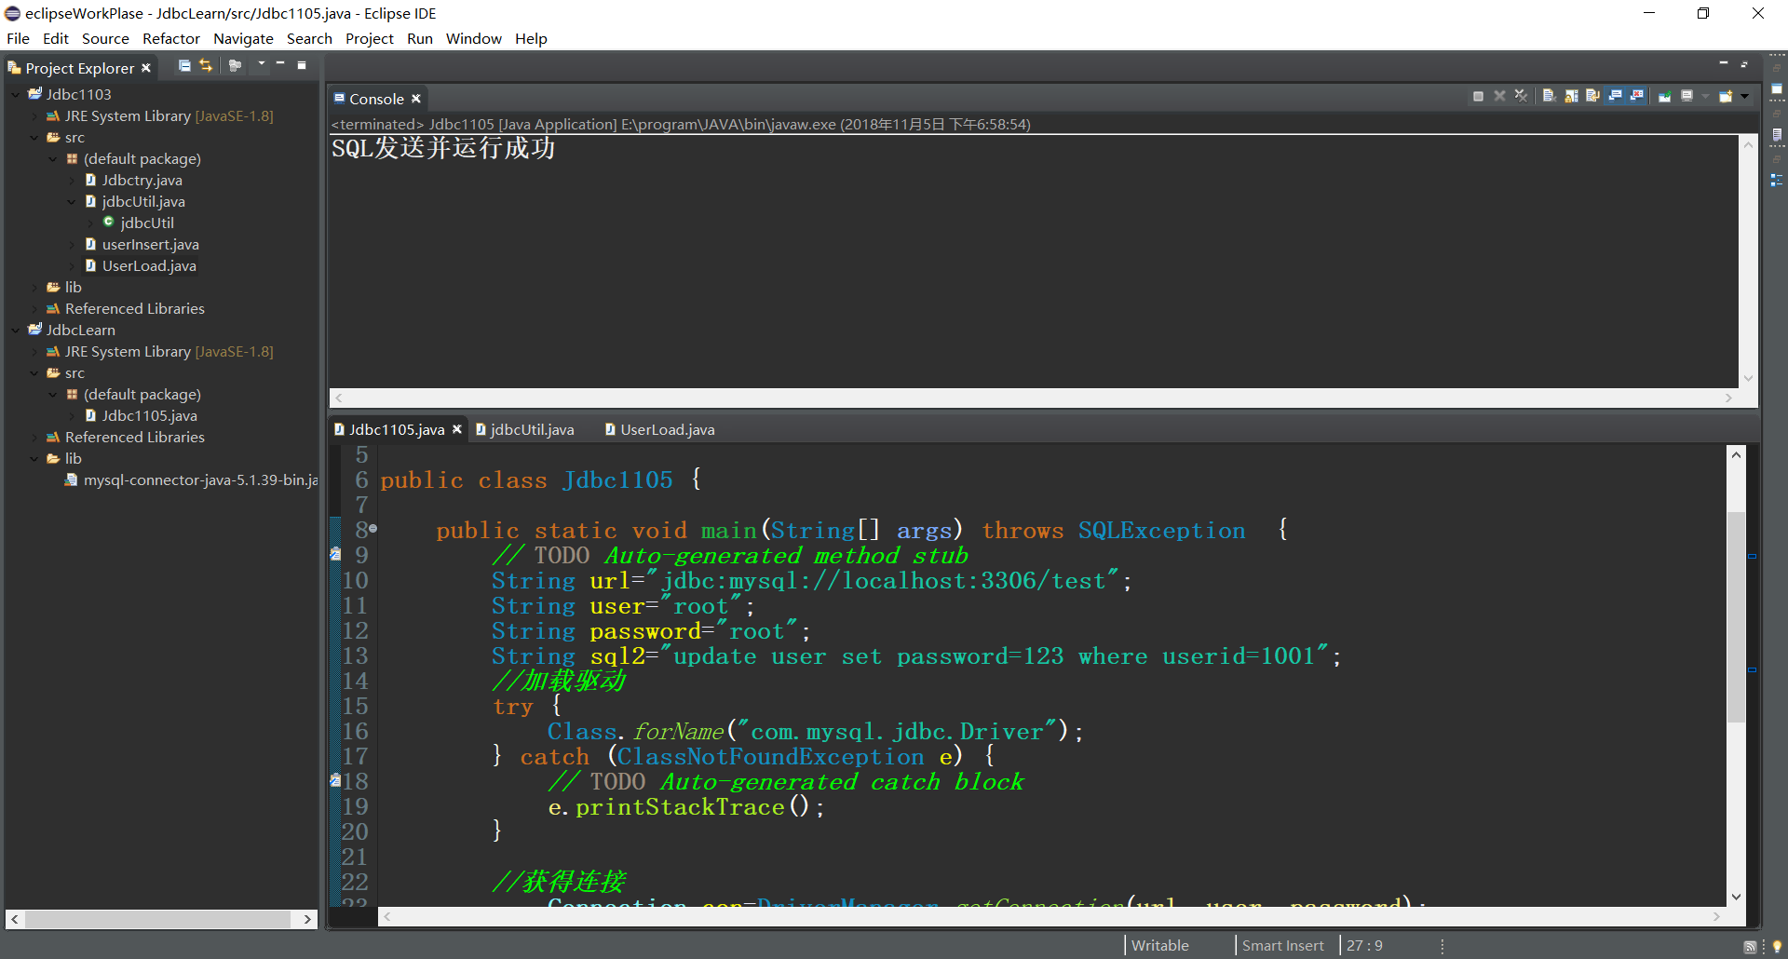Collapse the JdbcLearn project node

coord(16,330)
